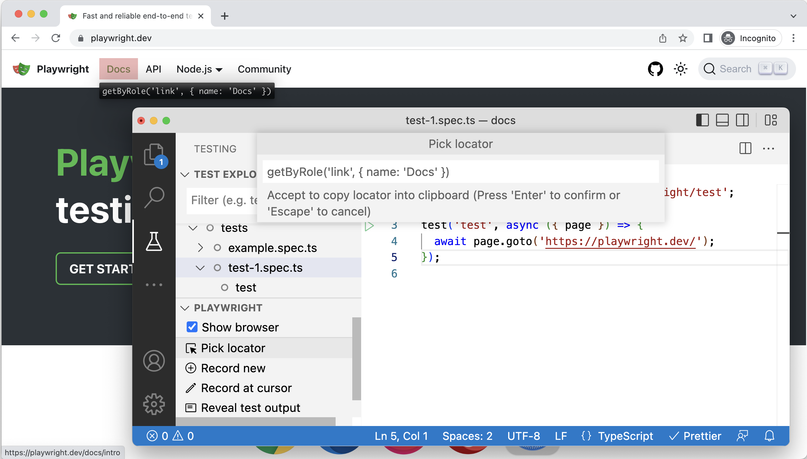Open a new browser tab

[x=224, y=16]
